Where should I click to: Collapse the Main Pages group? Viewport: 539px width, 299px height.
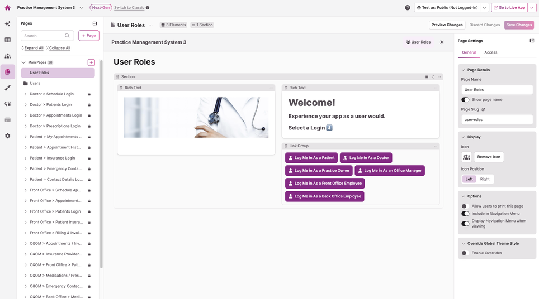(x=23, y=62)
